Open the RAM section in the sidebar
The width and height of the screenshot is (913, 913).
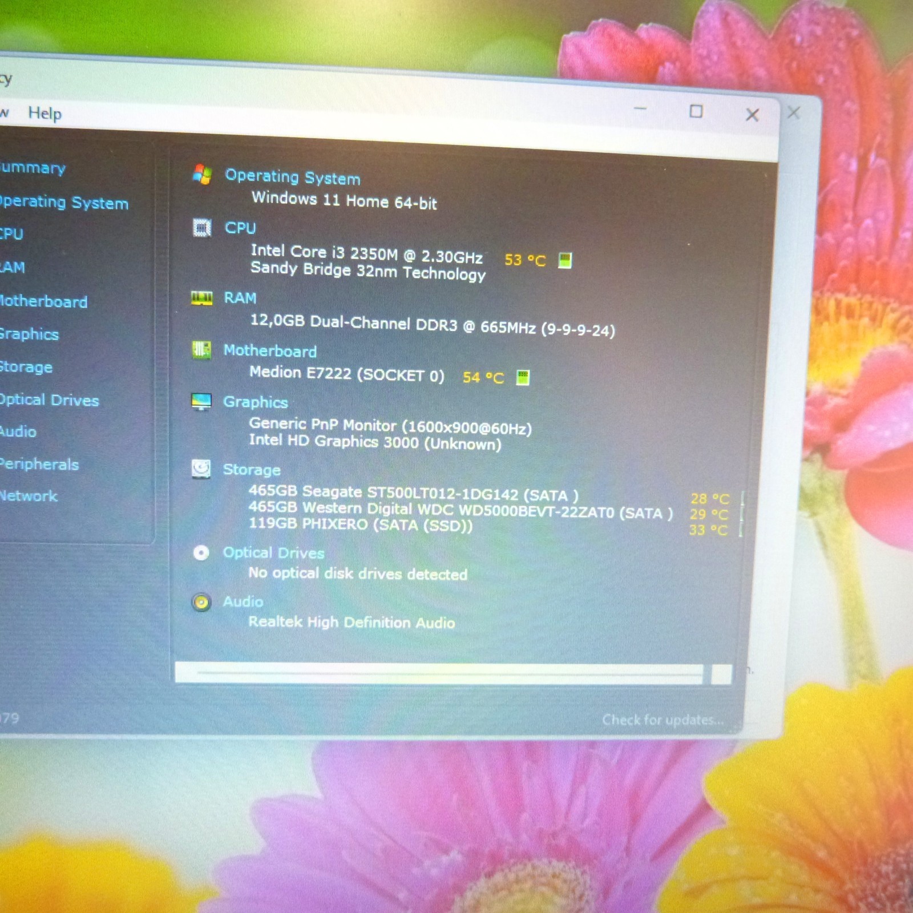click(x=13, y=267)
